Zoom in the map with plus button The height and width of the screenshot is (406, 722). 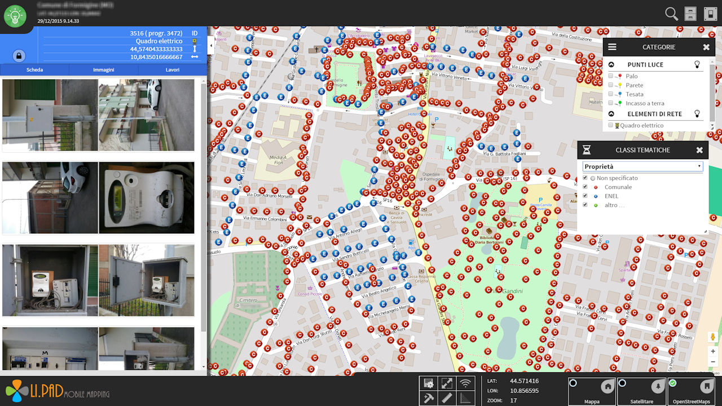[712, 351]
